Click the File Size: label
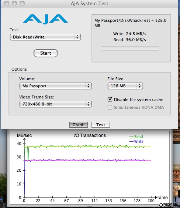Viewport: 180px width, 208px height. tap(116, 79)
